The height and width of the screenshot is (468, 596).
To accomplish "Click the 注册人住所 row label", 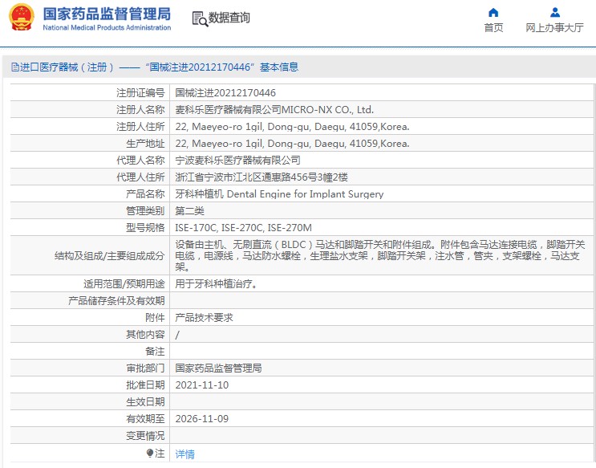I will click(140, 127).
